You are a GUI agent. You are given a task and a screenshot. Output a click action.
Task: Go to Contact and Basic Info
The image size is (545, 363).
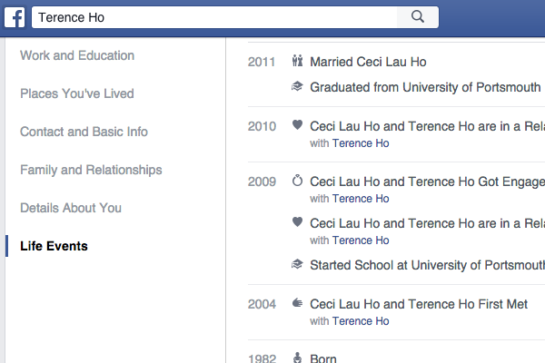(84, 132)
